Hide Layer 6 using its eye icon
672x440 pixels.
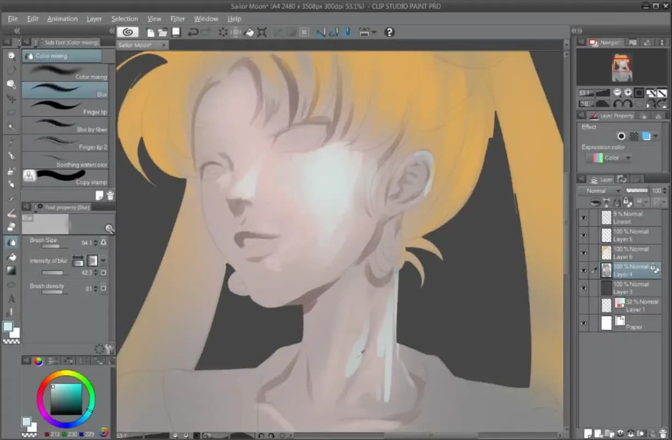pyautogui.click(x=584, y=253)
